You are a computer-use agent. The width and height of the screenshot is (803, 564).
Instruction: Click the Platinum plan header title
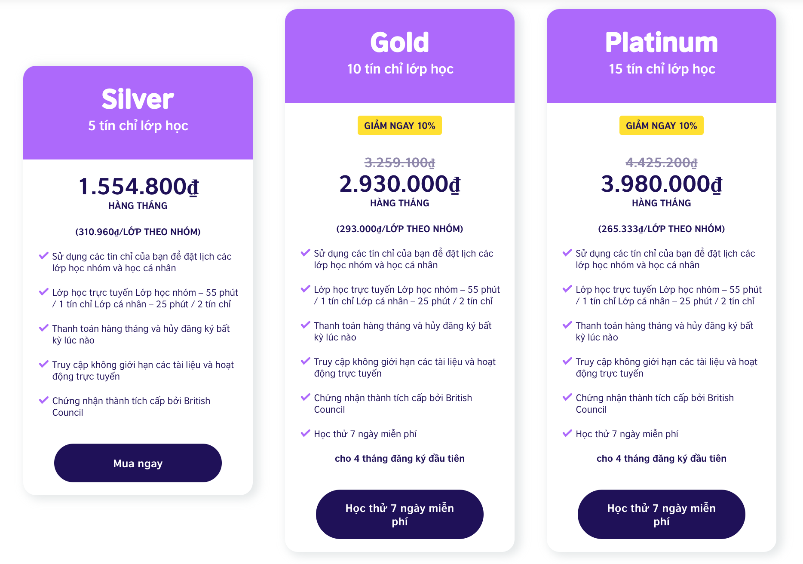661,43
